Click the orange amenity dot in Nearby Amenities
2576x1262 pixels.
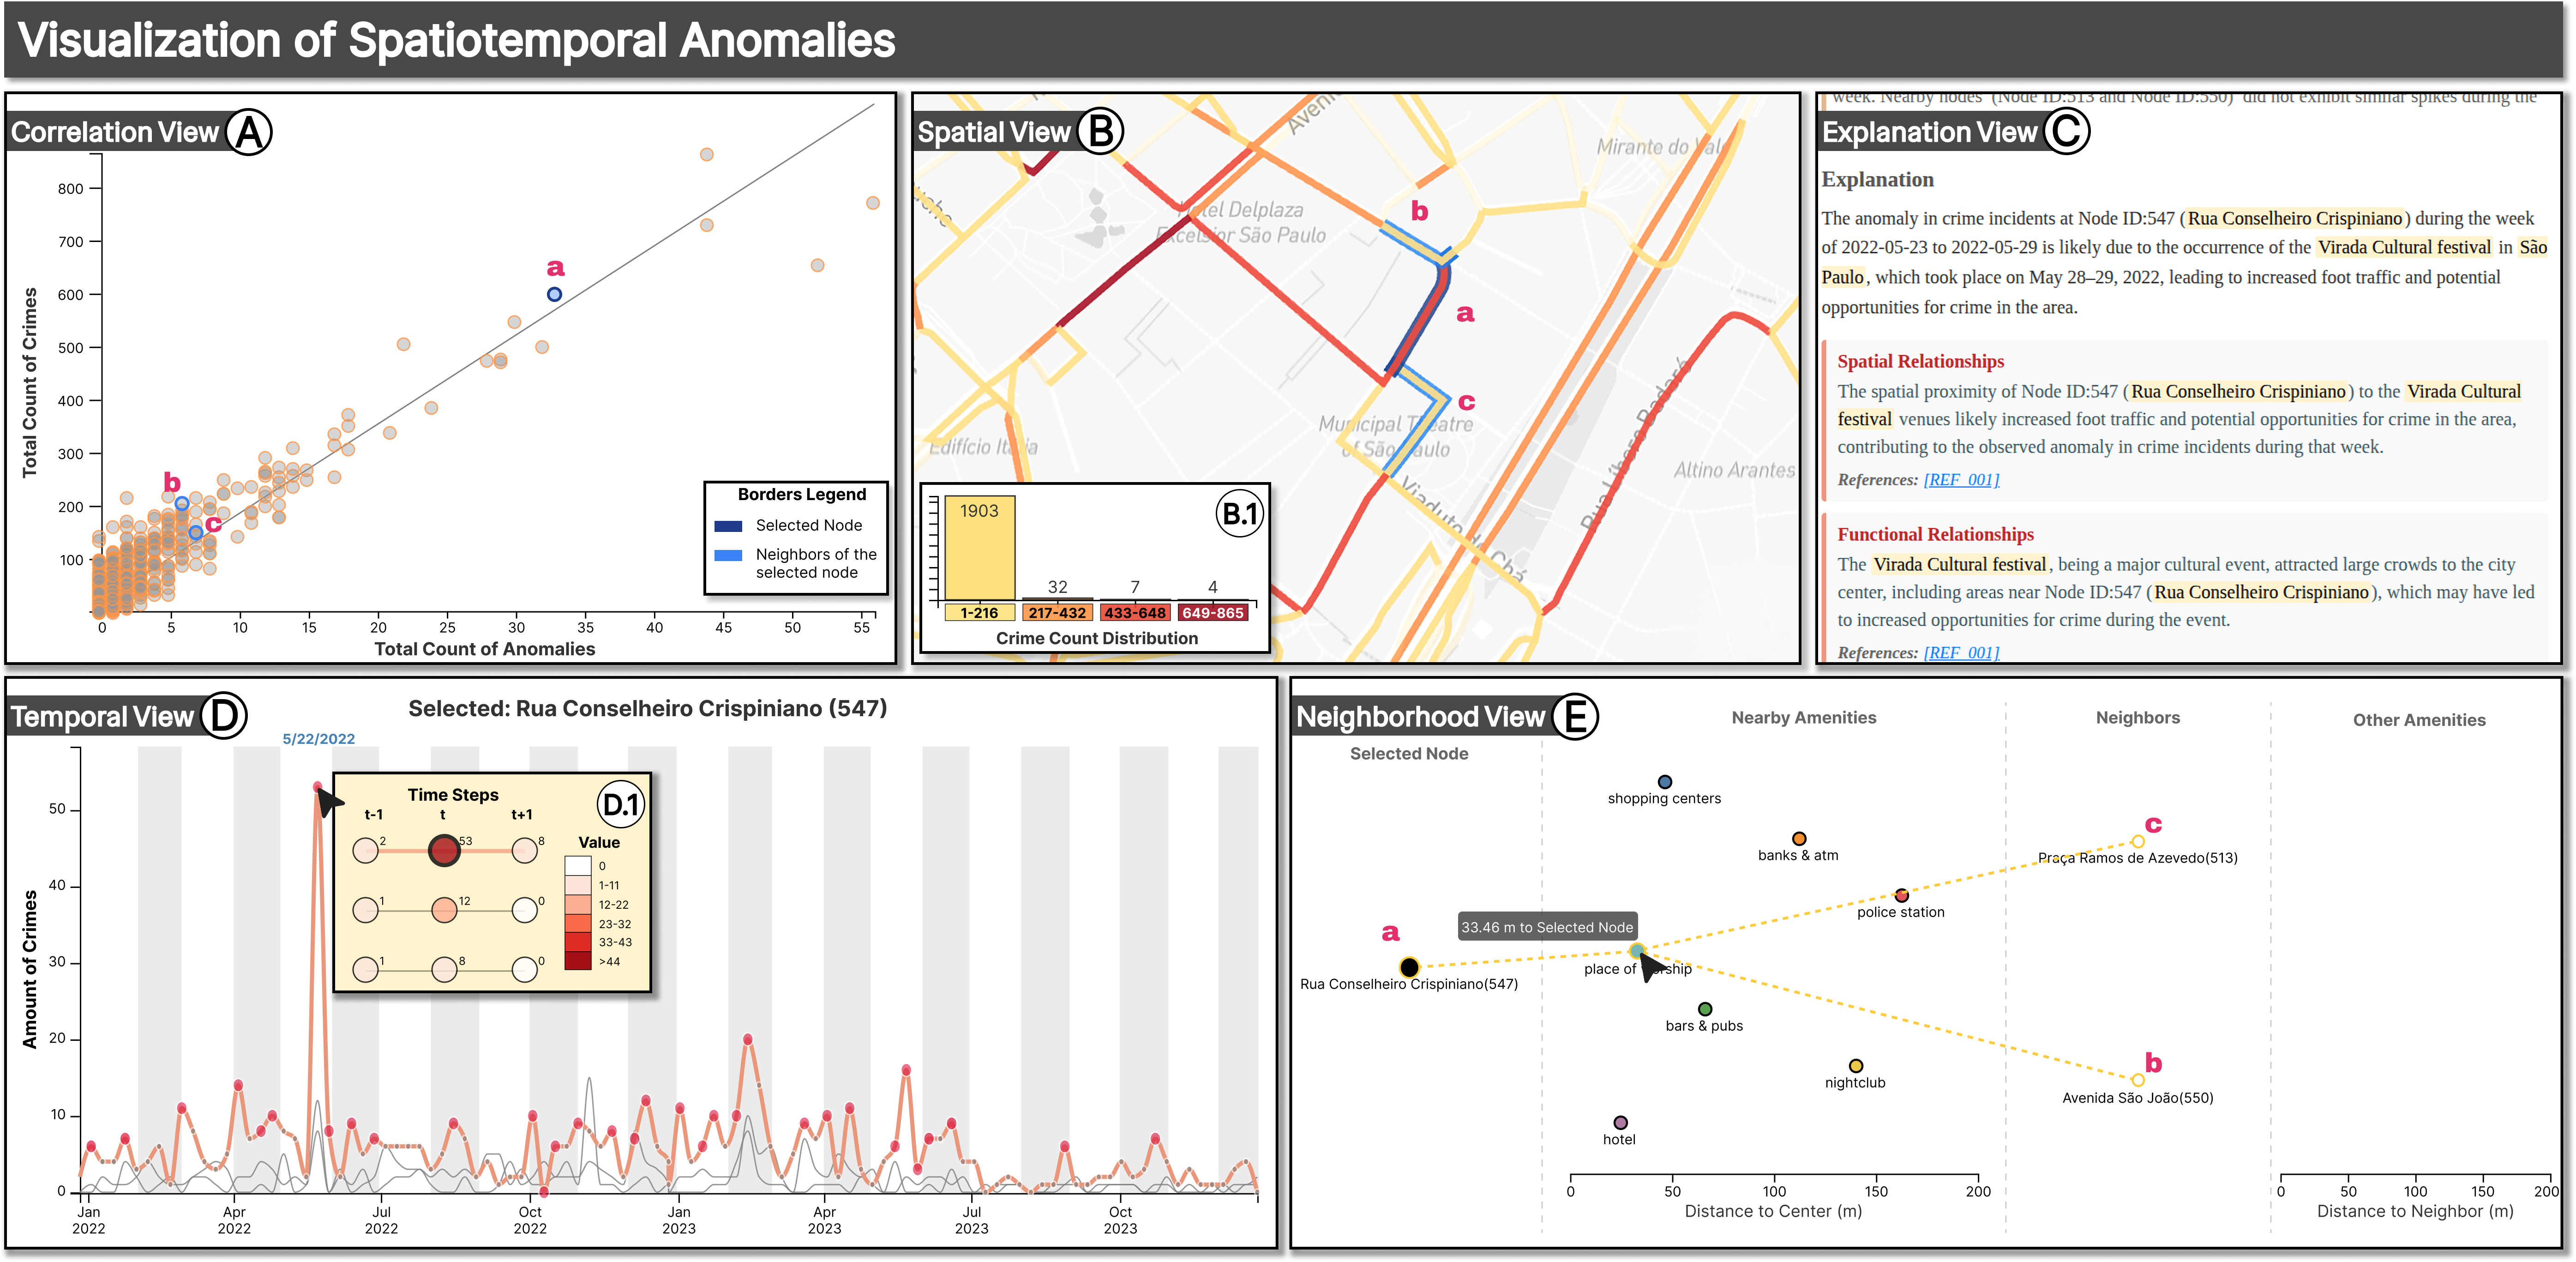pyautogui.click(x=1799, y=839)
